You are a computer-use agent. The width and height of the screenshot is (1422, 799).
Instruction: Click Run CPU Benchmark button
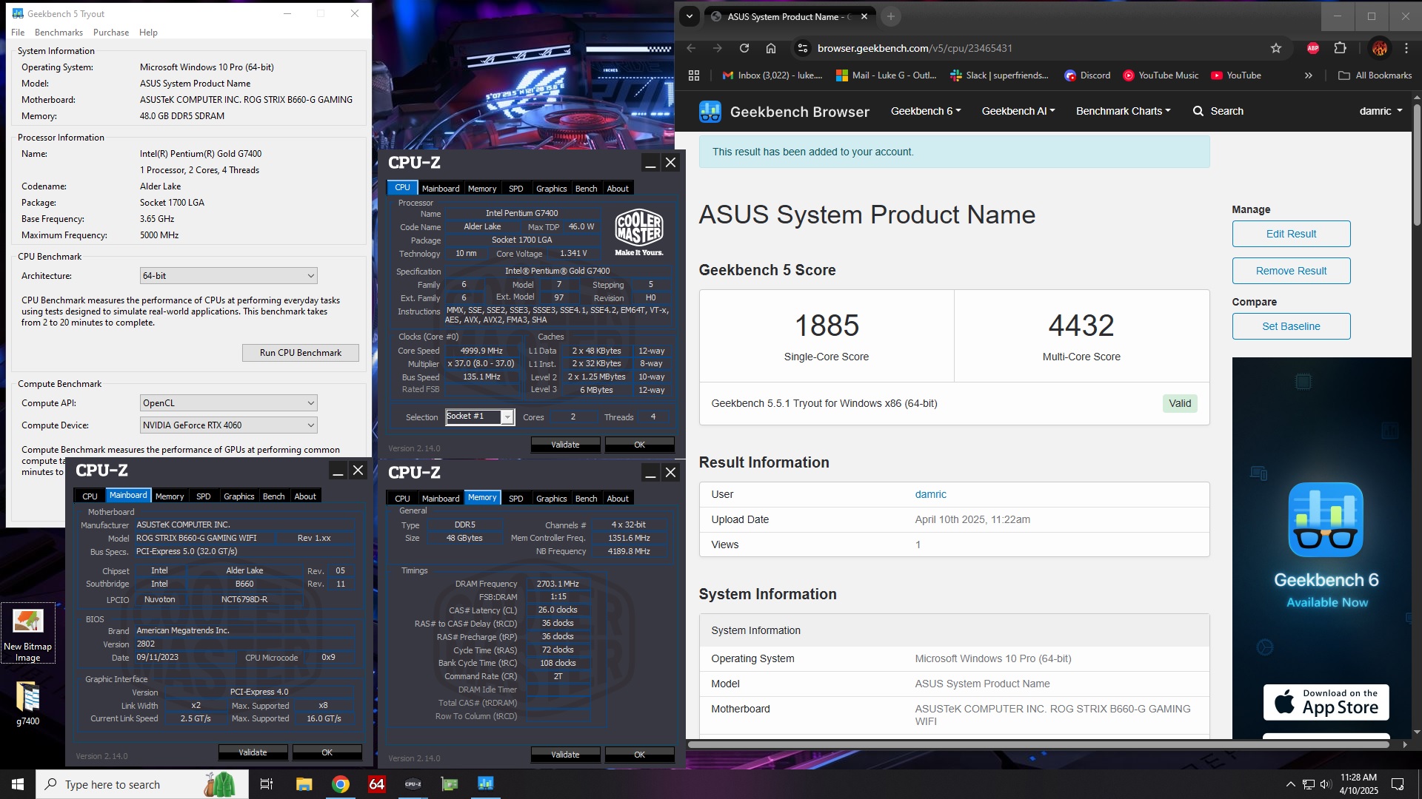[x=301, y=353]
